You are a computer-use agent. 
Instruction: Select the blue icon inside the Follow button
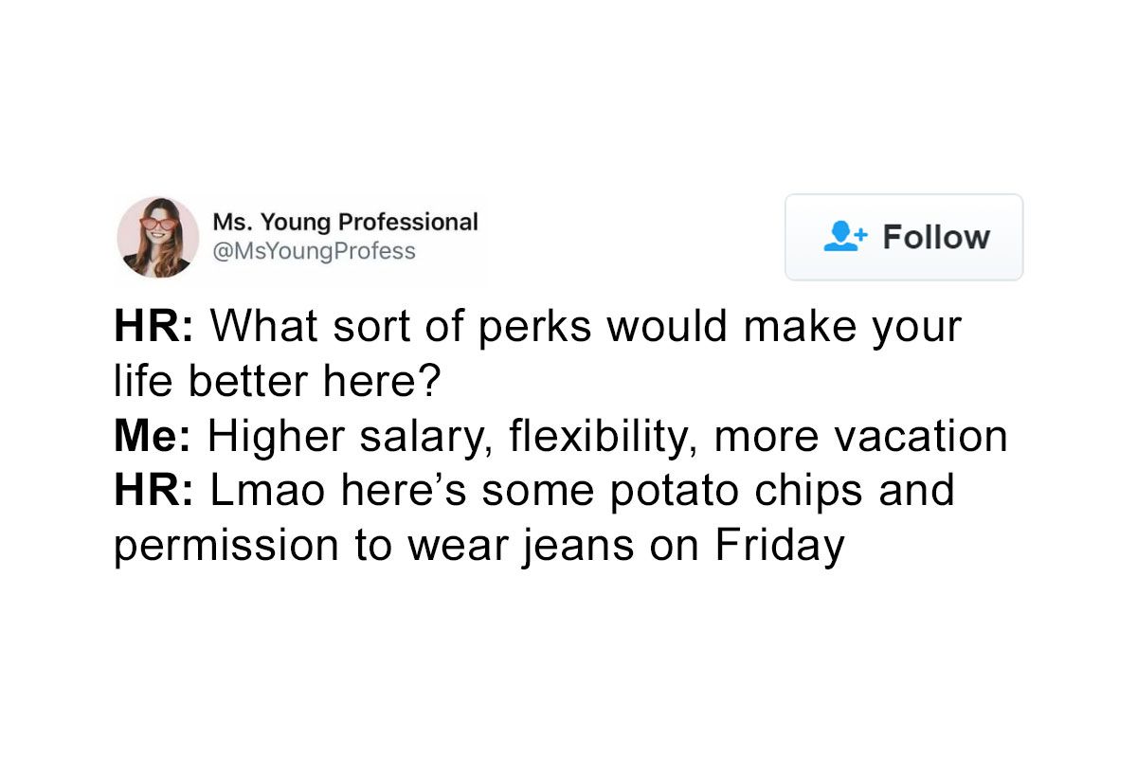[846, 237]
